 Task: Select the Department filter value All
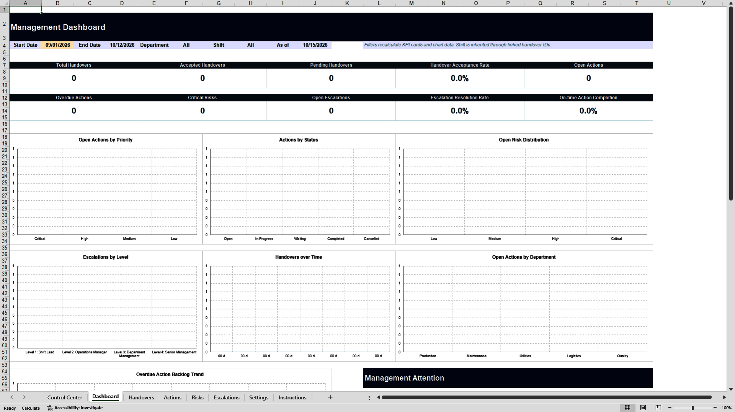186,45
